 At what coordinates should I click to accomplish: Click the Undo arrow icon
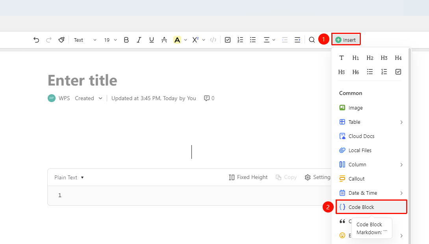(x=36, y=40)
